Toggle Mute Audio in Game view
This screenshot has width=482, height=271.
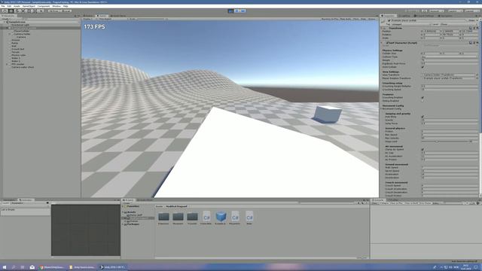346,19
